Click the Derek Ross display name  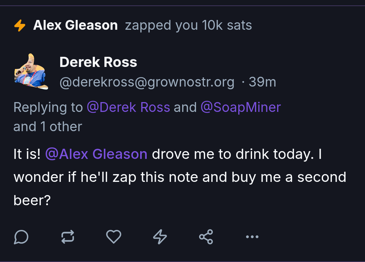pos(98,62)
